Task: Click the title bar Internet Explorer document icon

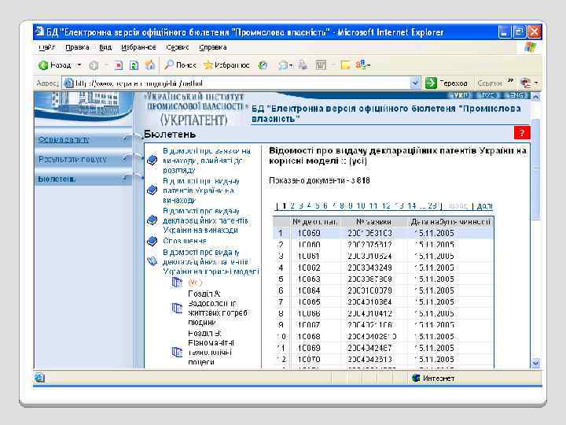Action: pos(39,31)
